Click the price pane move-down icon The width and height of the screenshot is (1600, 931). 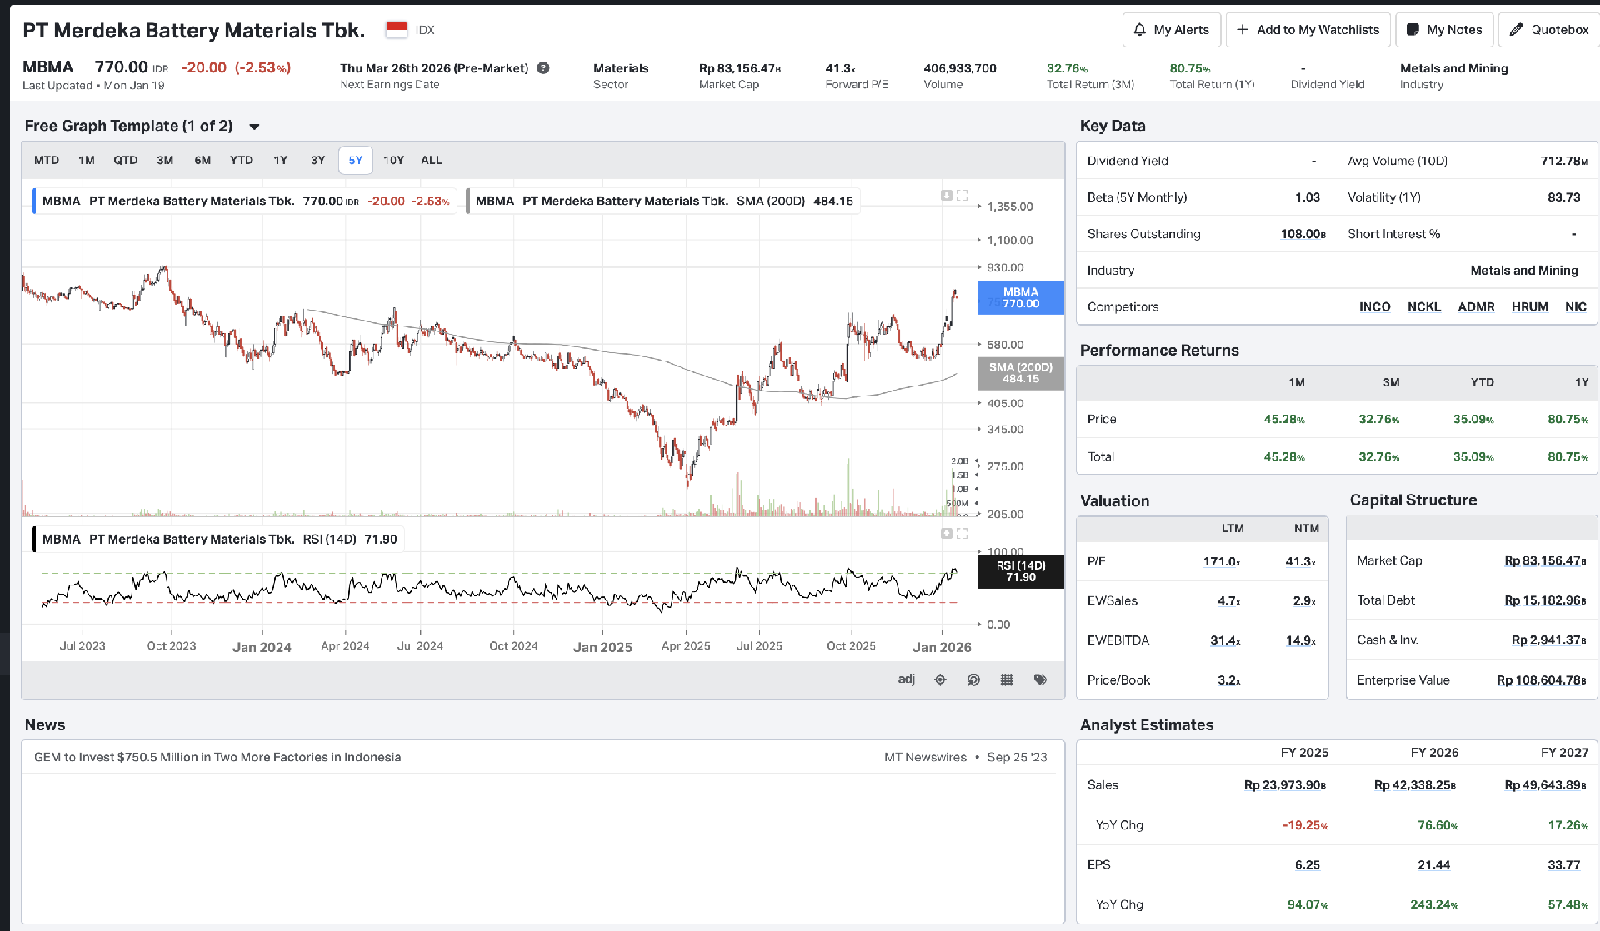947,196
